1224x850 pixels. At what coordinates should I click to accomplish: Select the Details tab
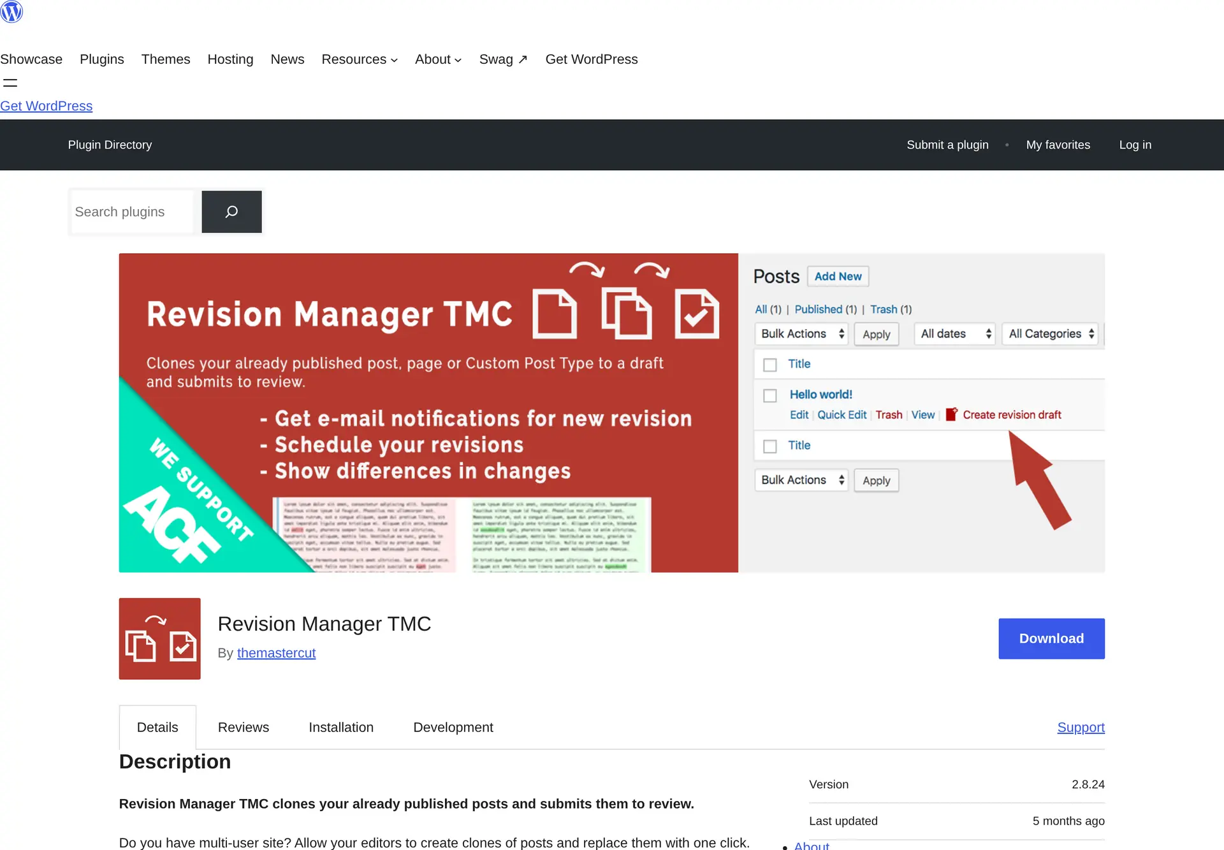point(157,728)
